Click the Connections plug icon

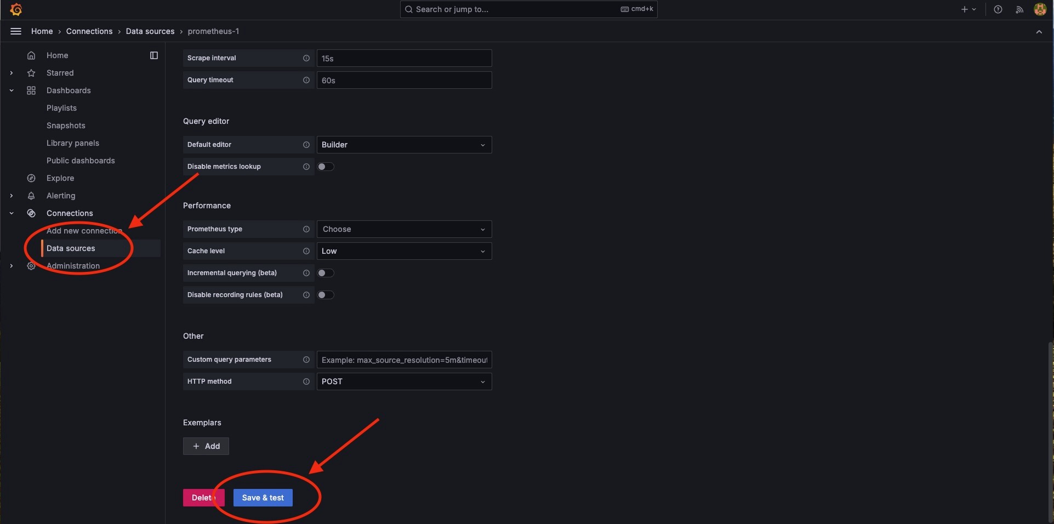pyautogui.click(x=31, y=213)
